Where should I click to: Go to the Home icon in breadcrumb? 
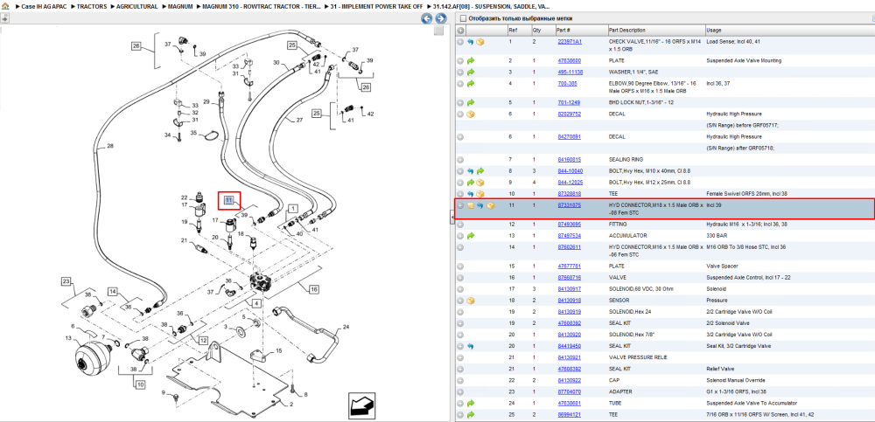click(5, 7)
